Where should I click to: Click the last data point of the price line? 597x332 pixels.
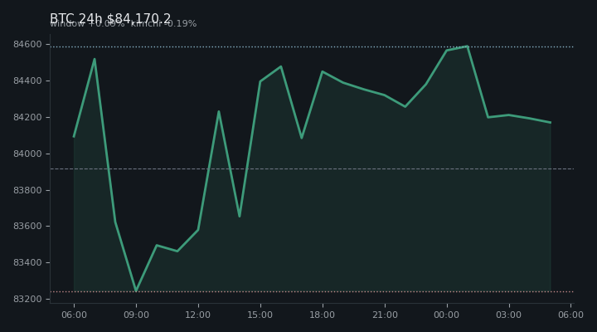click(551, 123)
